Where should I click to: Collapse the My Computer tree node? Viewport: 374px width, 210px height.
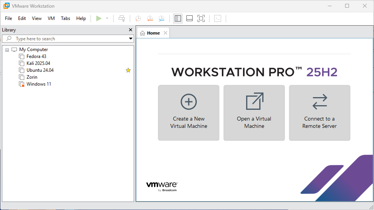7,50
